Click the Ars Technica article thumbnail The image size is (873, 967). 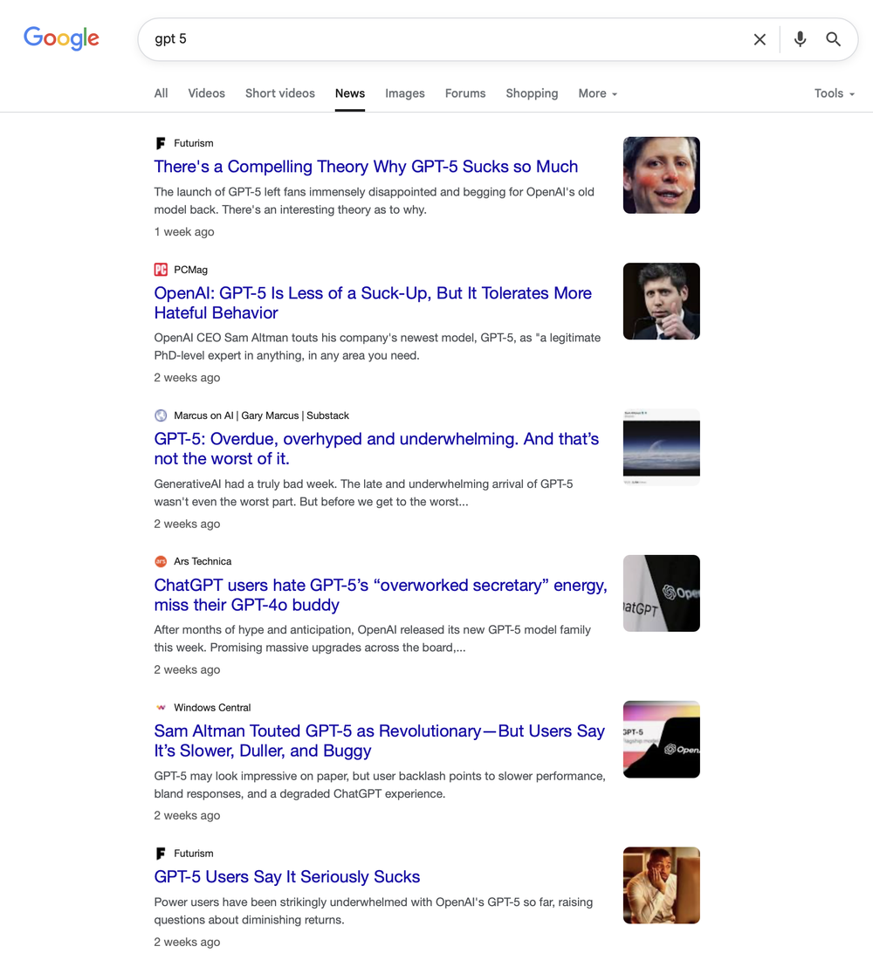pos(662,593)
